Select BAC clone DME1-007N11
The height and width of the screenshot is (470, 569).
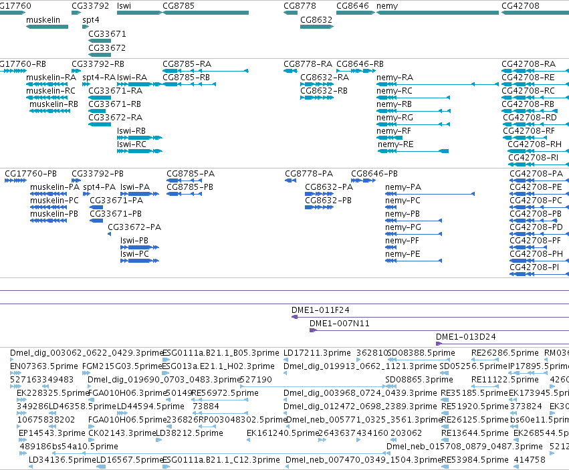click(339, 324)
